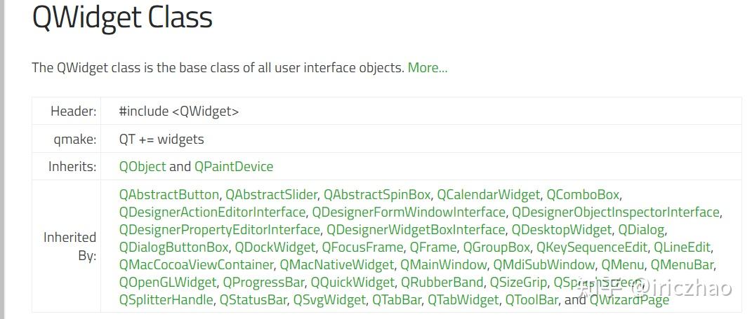Open the More... link after the description
The image size is (752, 319).
(x=428, y=67)
